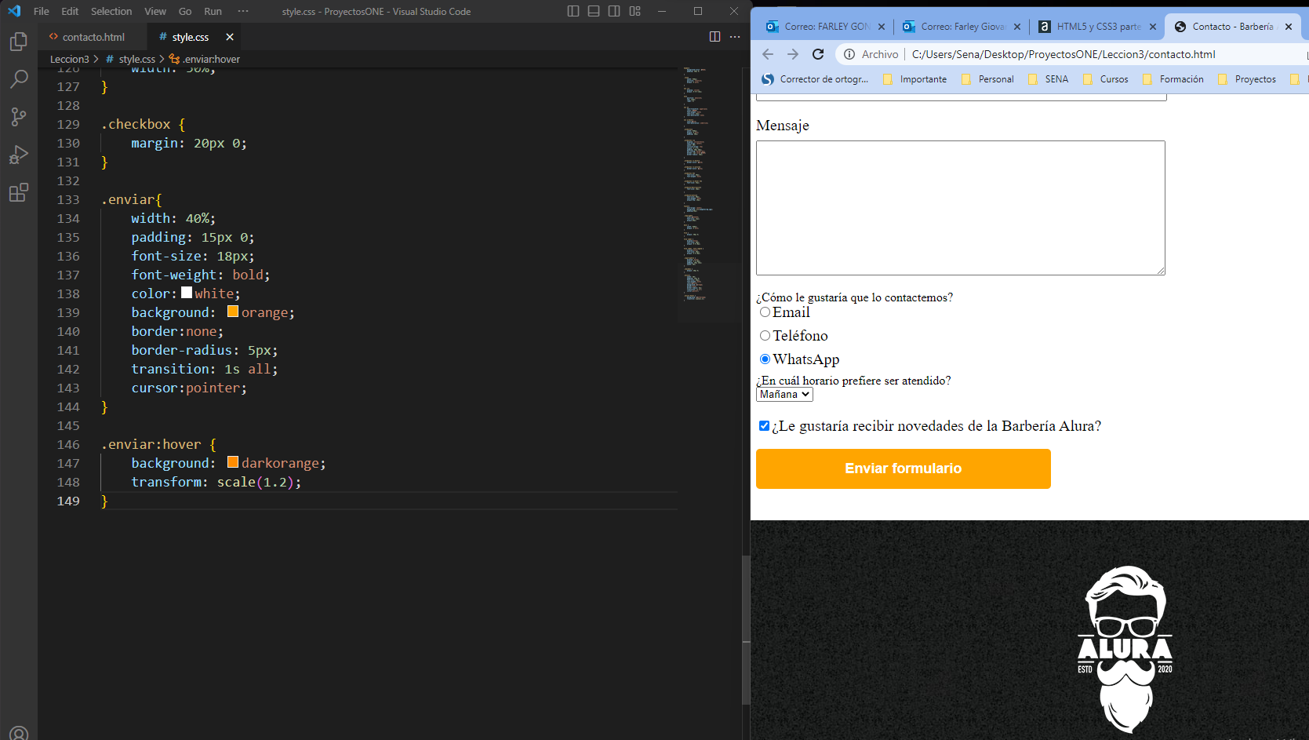Open the Mañana schedule dropdown
The height and width of the screenshot is (740, 1309).
pyautogui.click(x=784, y=395)
